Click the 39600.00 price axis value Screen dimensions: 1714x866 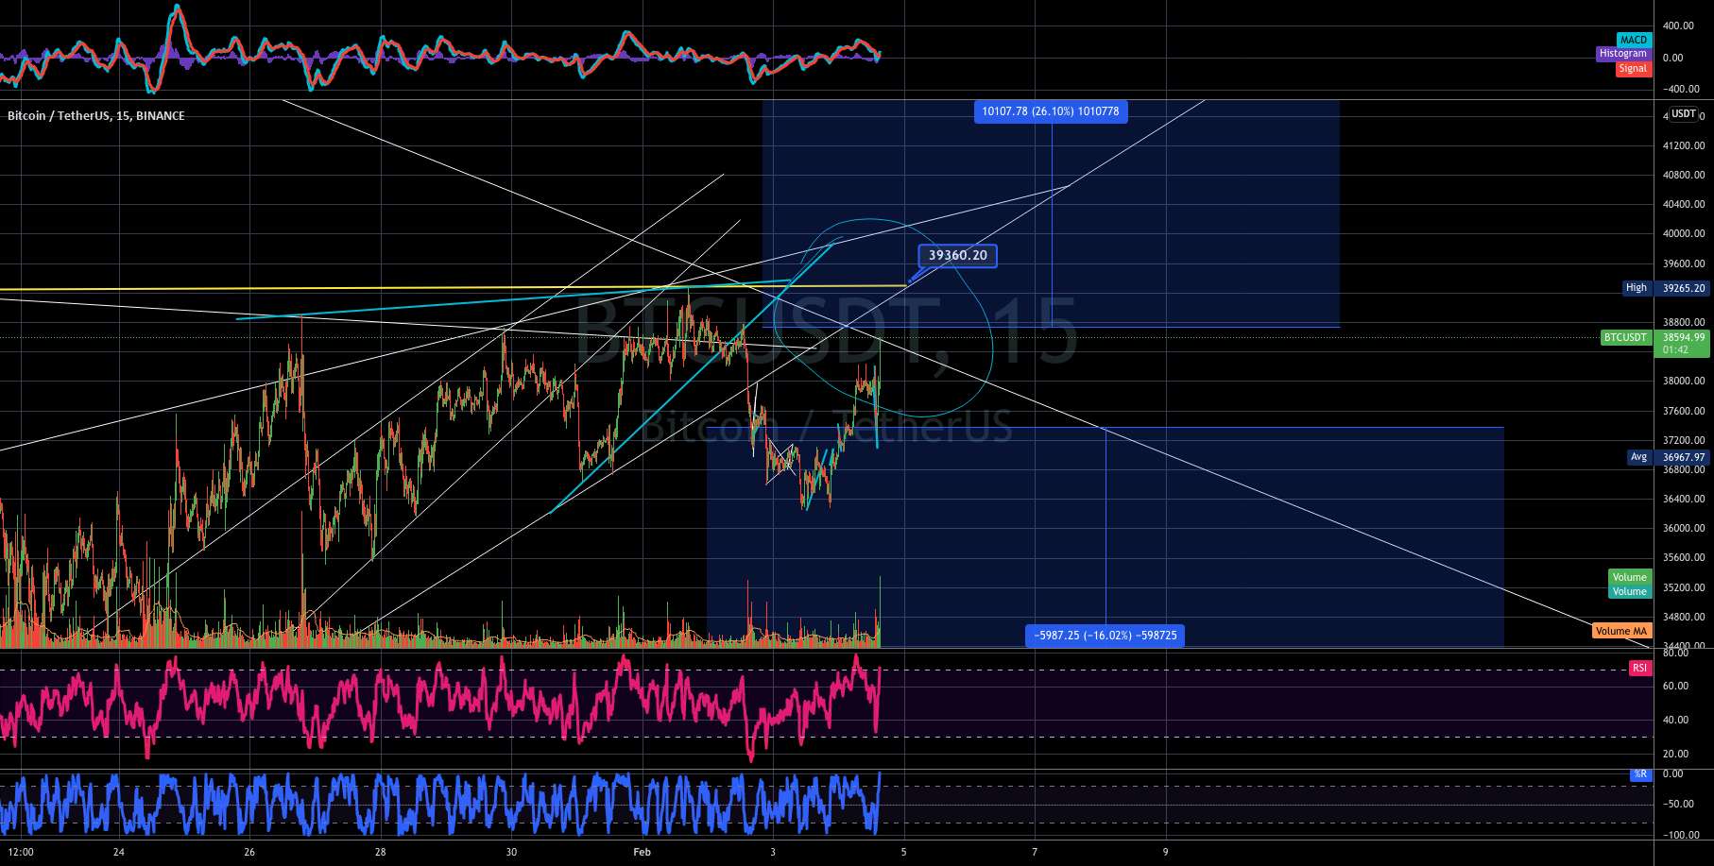click(1684, 263)
